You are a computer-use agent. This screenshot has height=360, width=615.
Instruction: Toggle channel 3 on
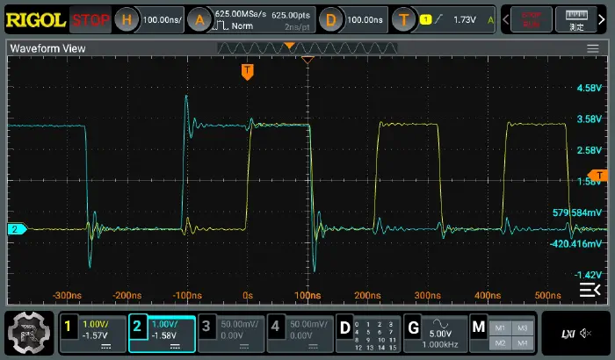point(231,333)
